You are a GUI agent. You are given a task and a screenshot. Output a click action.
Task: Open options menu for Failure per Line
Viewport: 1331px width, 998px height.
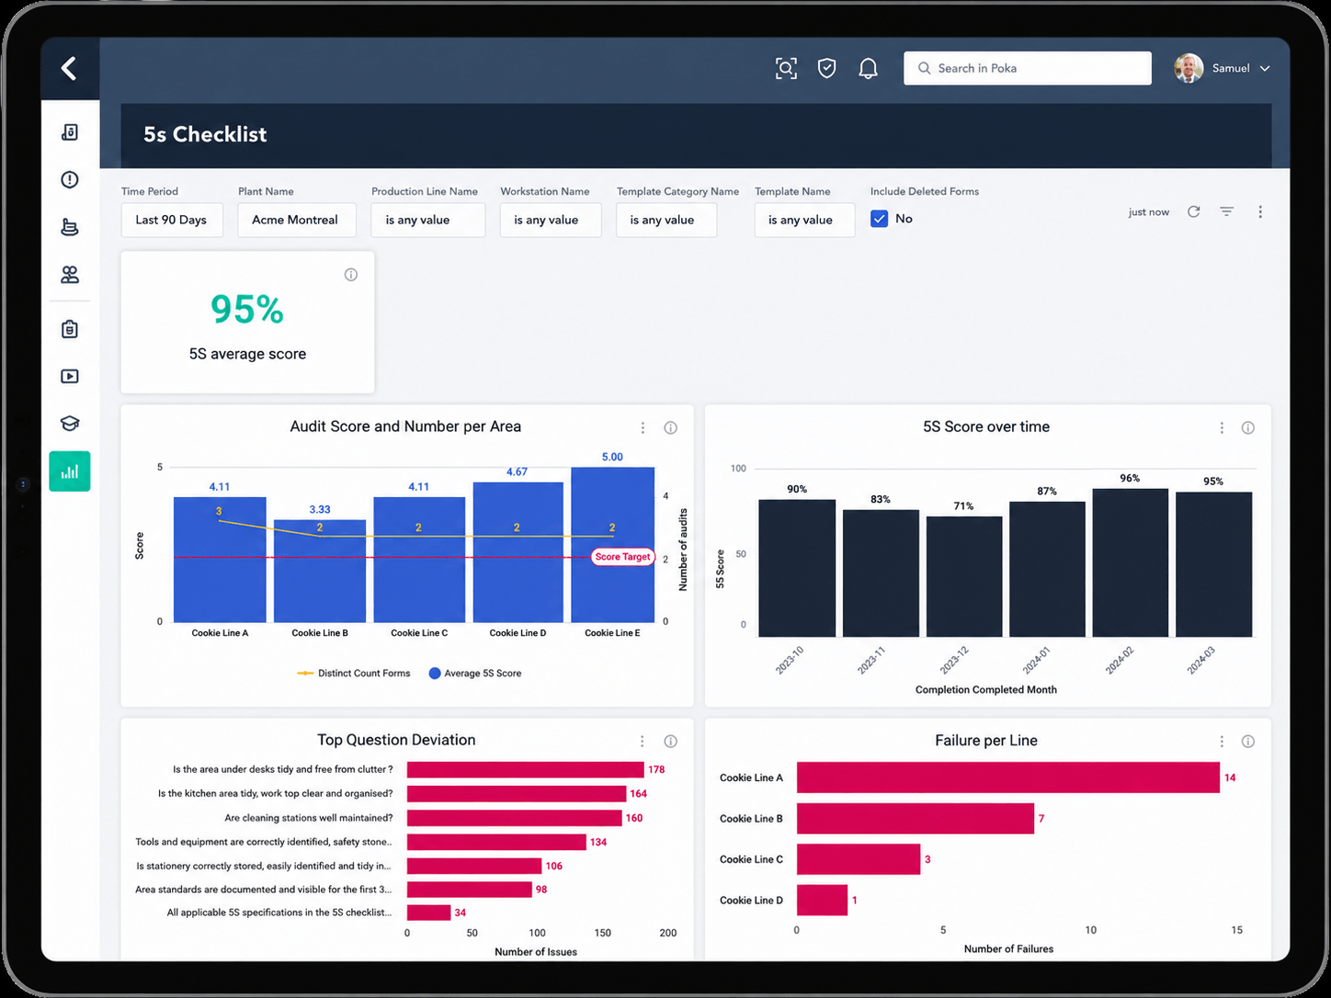(1222, 742)
